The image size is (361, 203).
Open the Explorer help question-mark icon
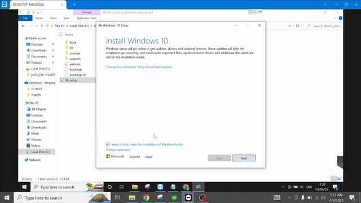pyautogui.click(x=340, y=18)
